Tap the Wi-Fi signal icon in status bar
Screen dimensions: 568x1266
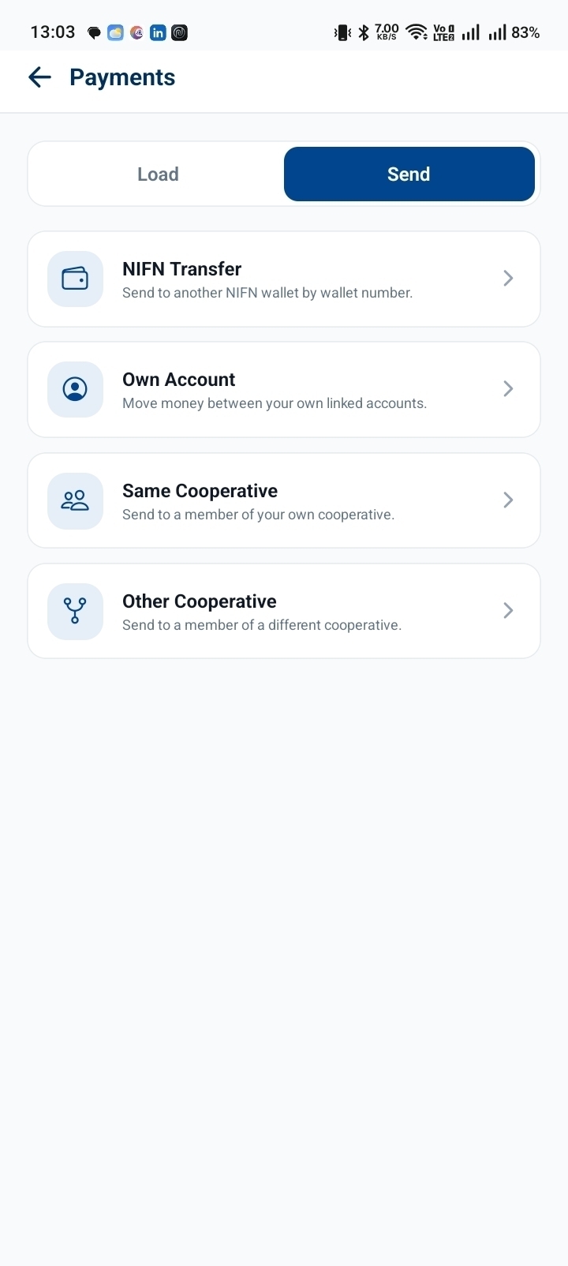(x=417, y=32)
